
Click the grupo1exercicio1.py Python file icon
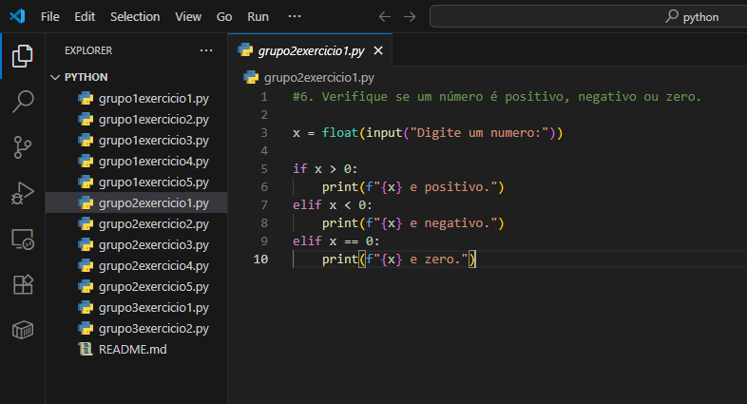point(86,98)
